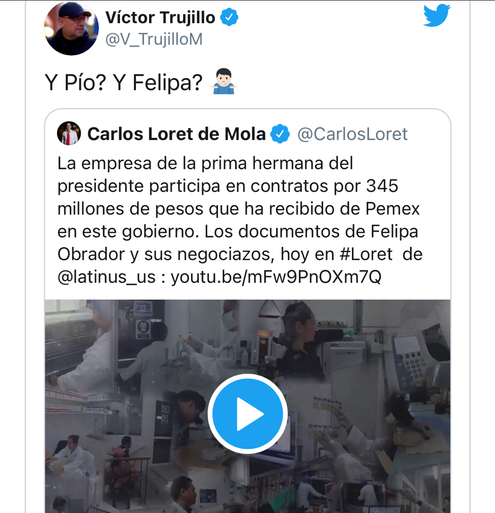The height and width of the screenshot is (513, 495).
Task: Open the @CarlosLoret handle
Action: (352, 134)
